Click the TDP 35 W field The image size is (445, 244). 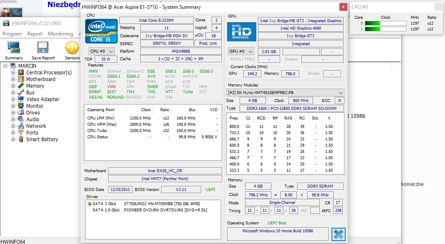click(106, 59)
